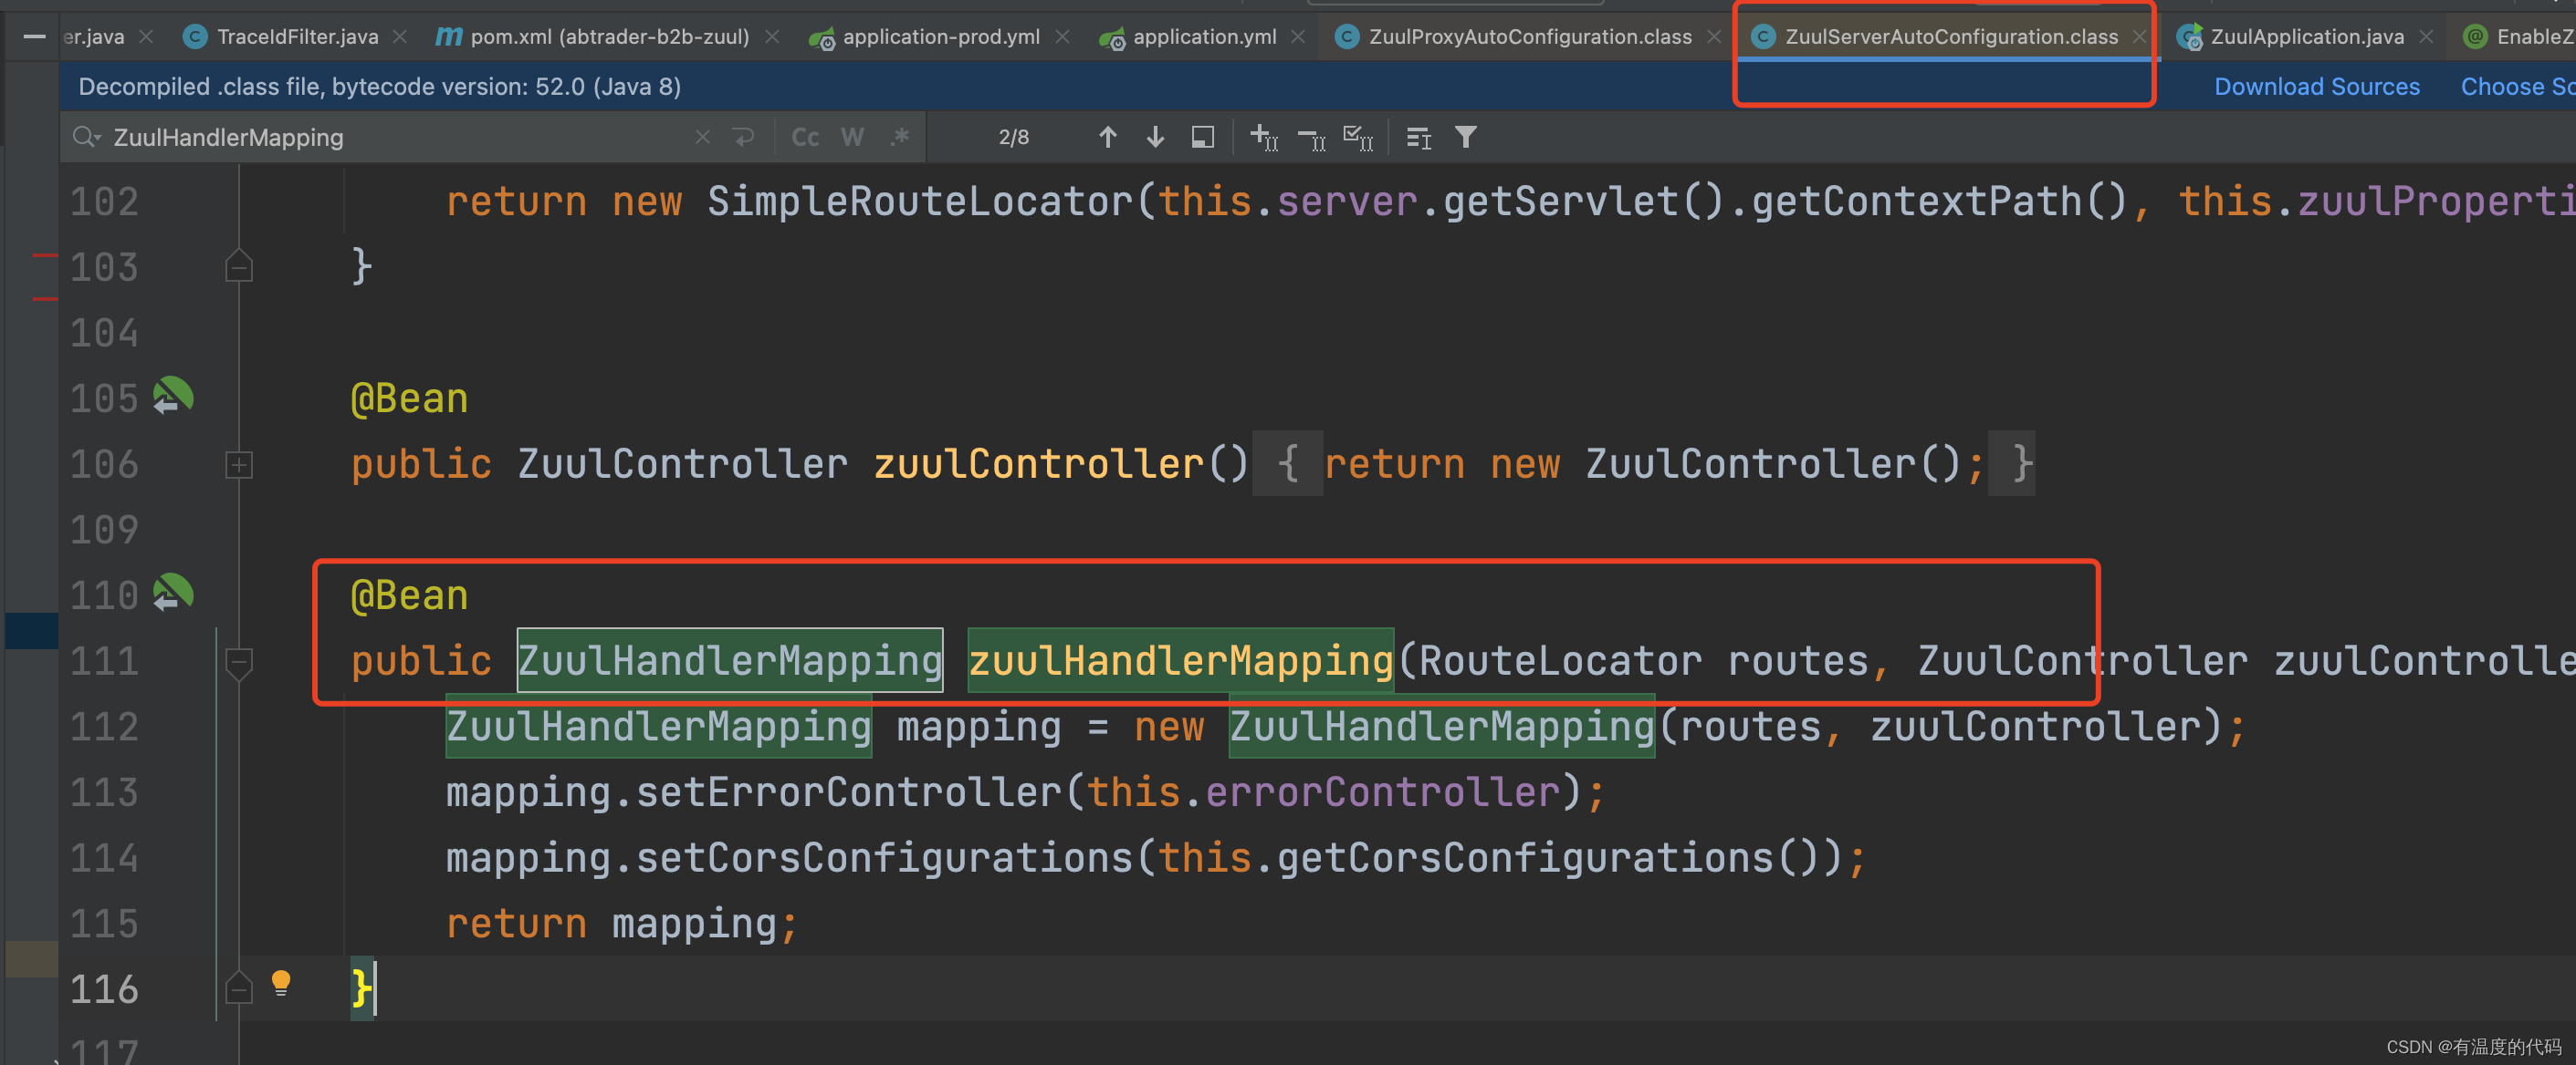
Task: Click 'return mapping;' on line 115
Action: [622, 925]
